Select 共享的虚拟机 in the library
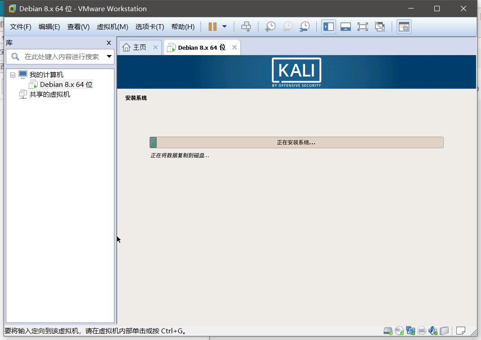 [50, 95]
